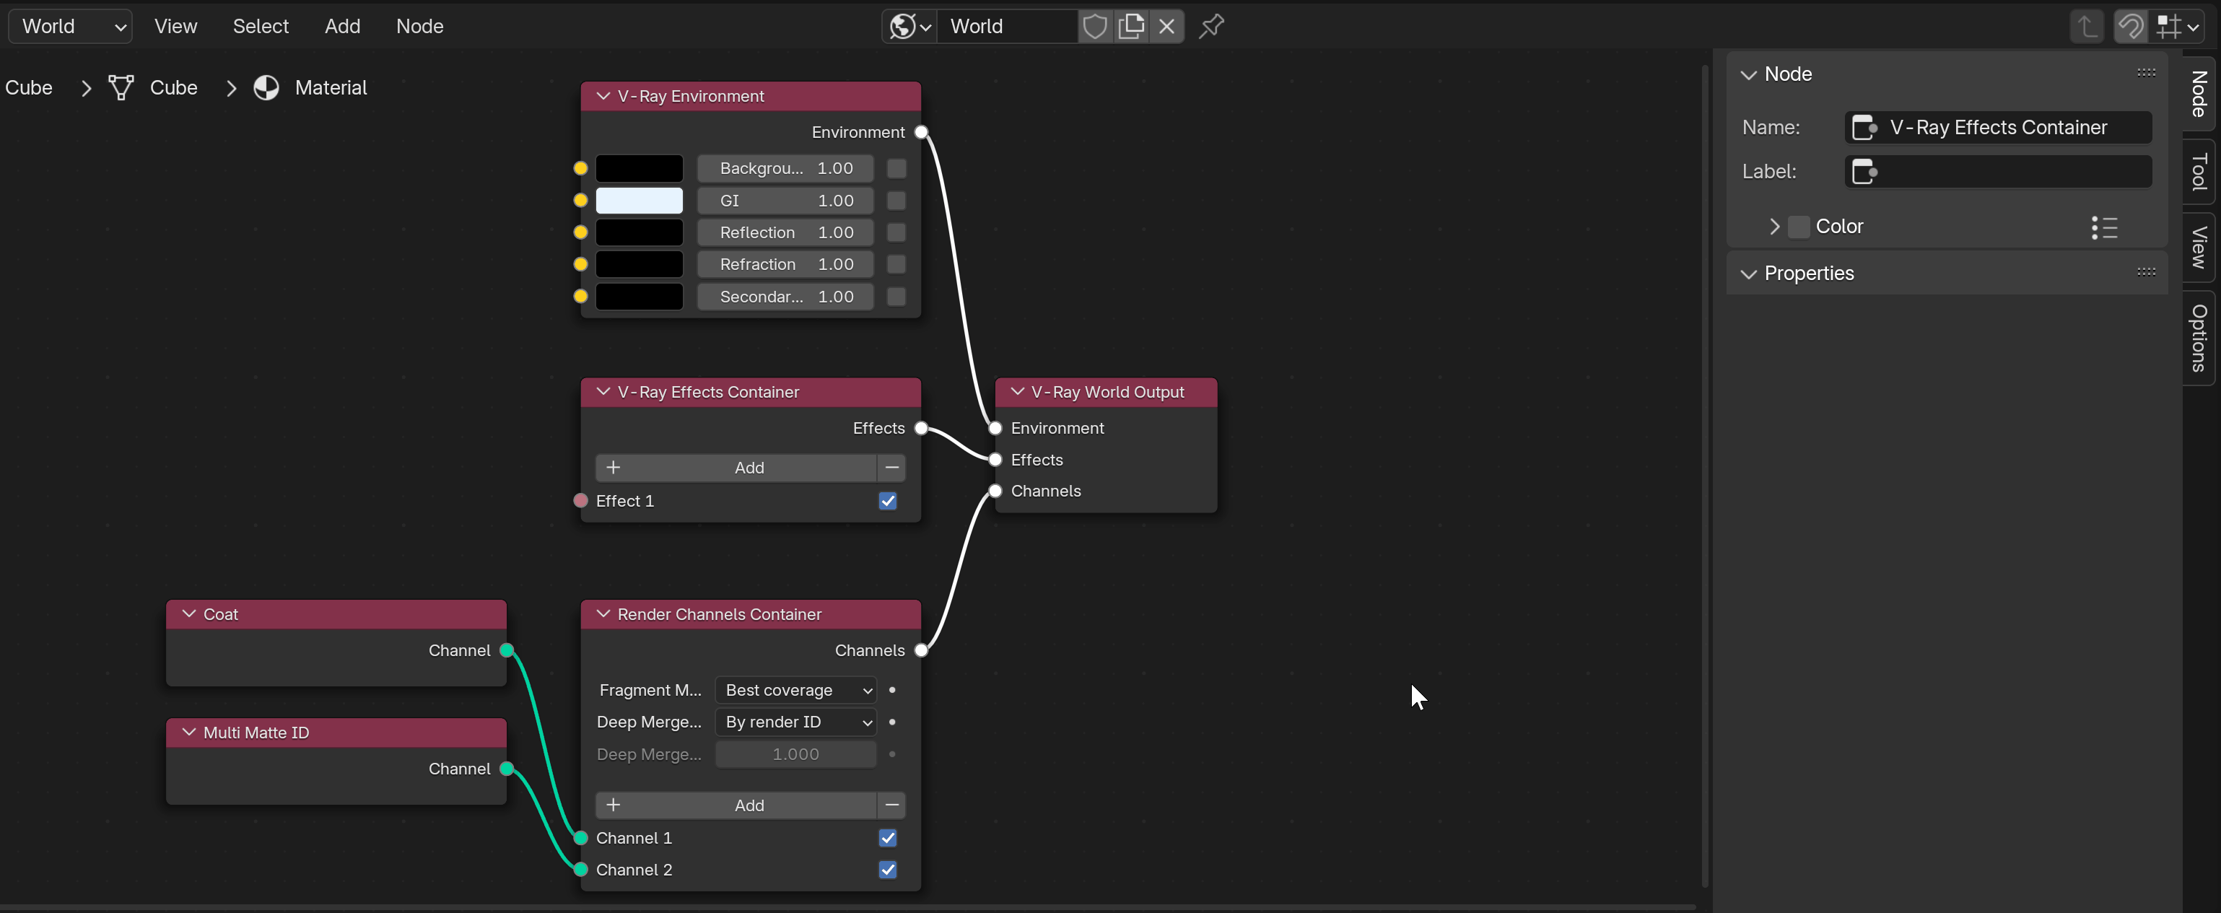This screenshot has width=2221, height=913.
Task: Click the World datablock name field
Action: tap(1006, 26)
